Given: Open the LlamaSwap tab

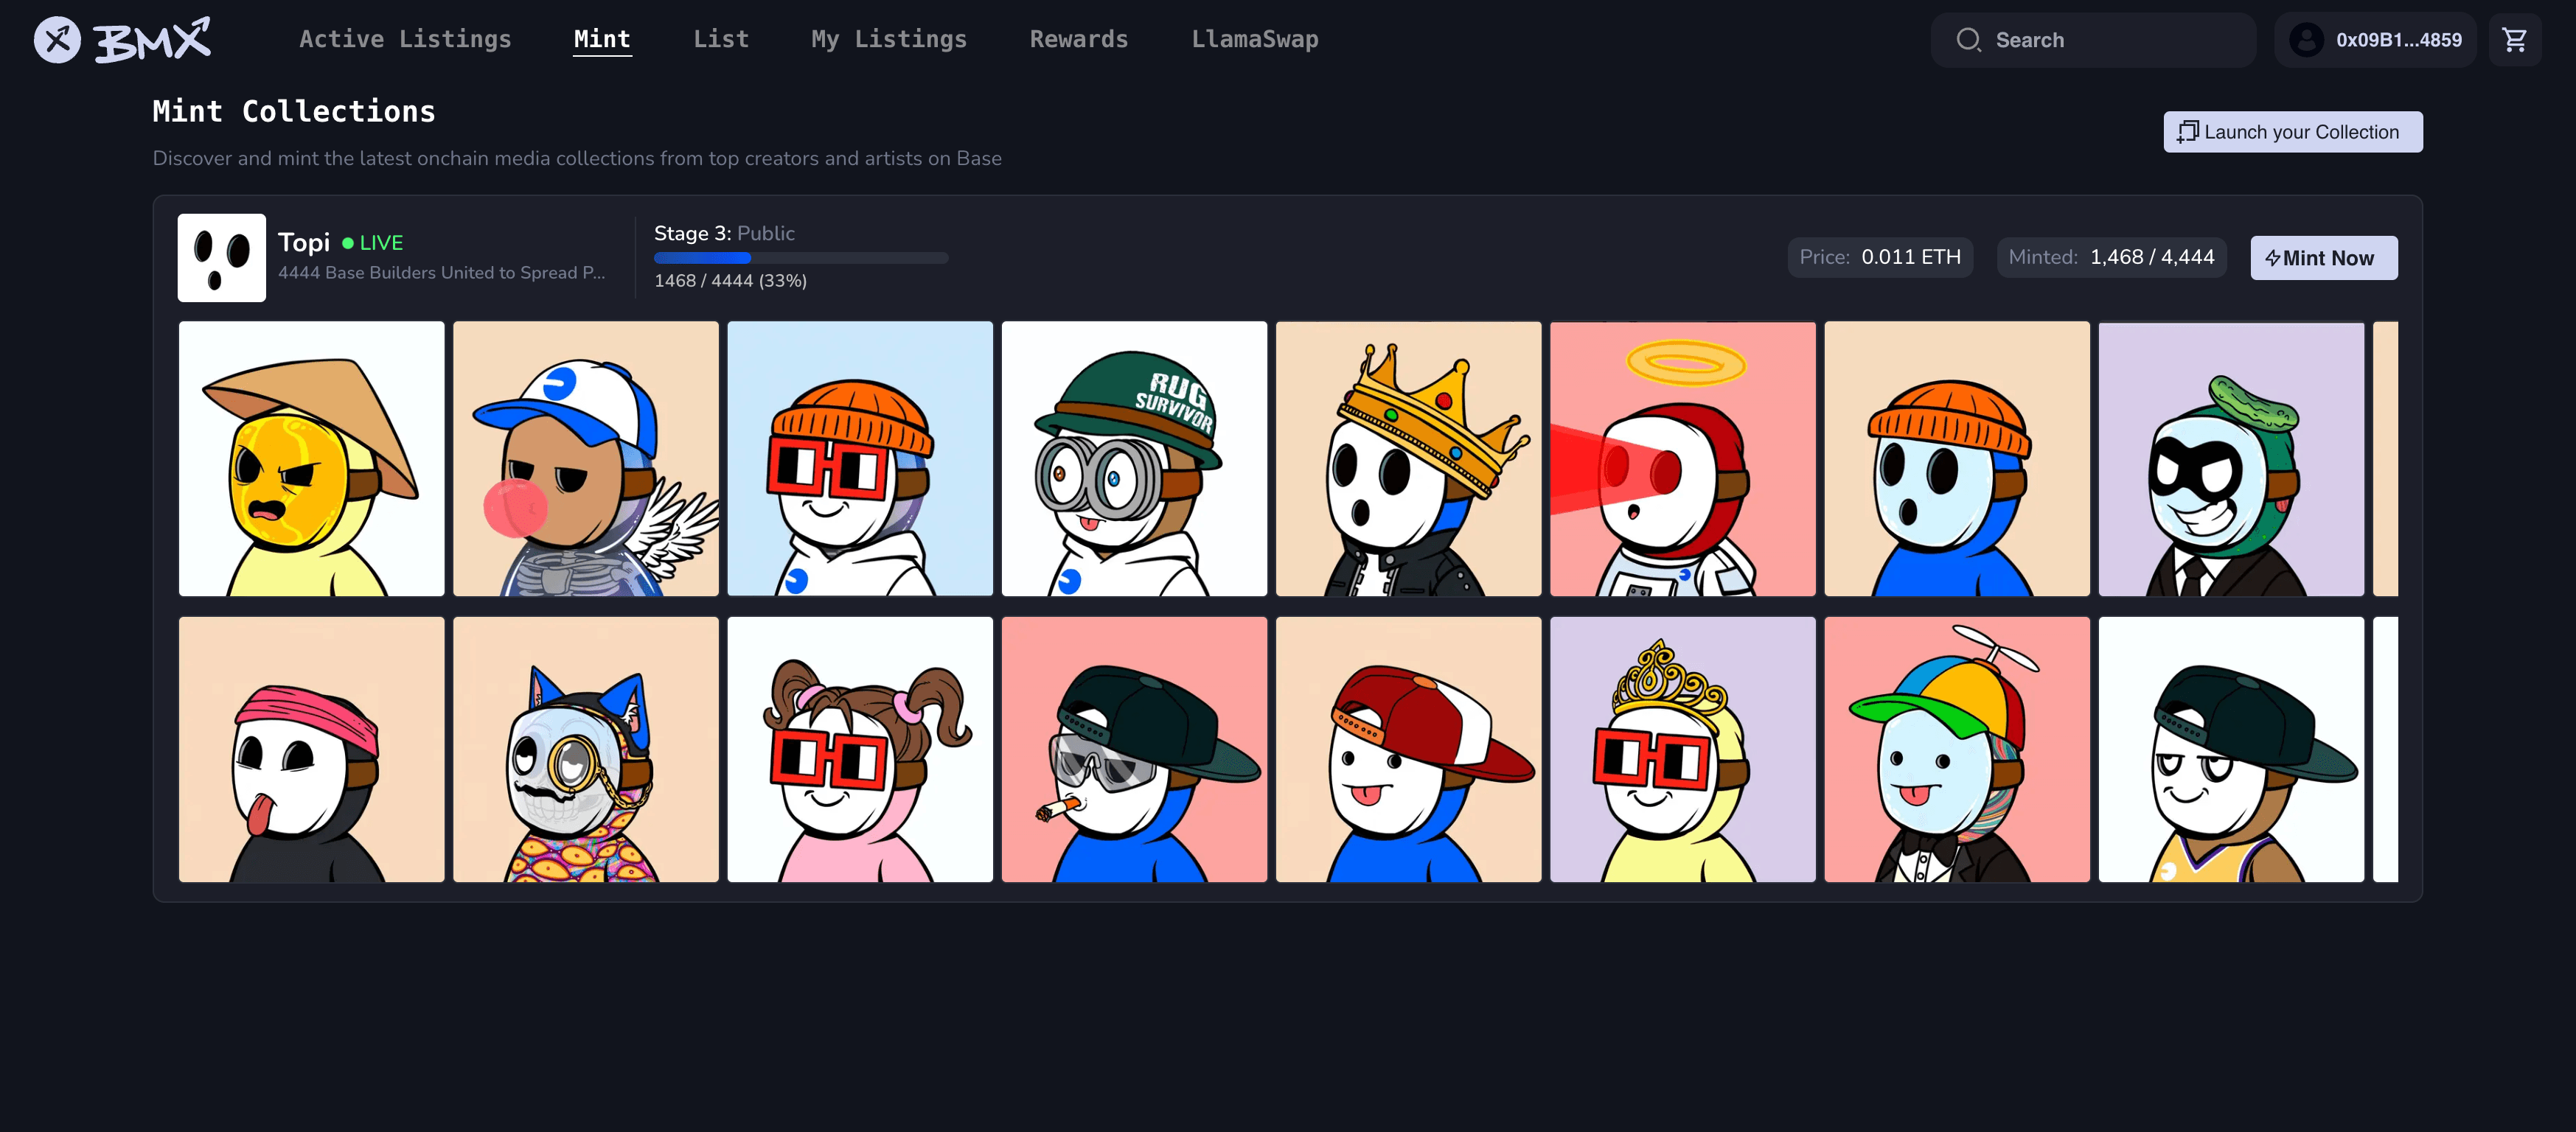Looking at the screenshot, I should click(x=1254, y=39).
